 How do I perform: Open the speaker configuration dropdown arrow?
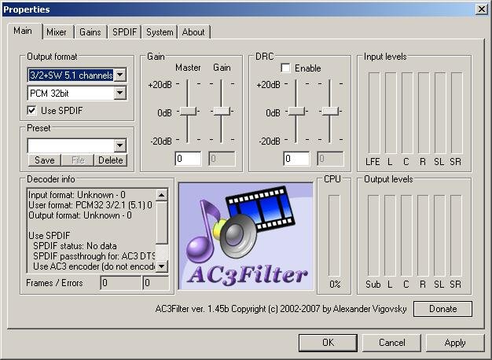[120, 75]
